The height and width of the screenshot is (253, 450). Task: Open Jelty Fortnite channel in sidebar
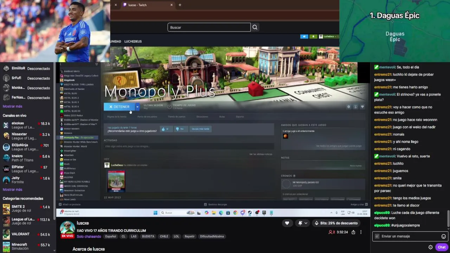[27, 180]
